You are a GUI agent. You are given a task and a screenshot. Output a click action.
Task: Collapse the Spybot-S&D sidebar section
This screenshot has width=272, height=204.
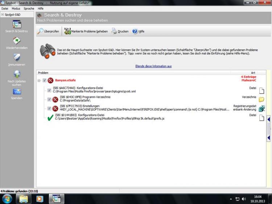pos(3,14)
